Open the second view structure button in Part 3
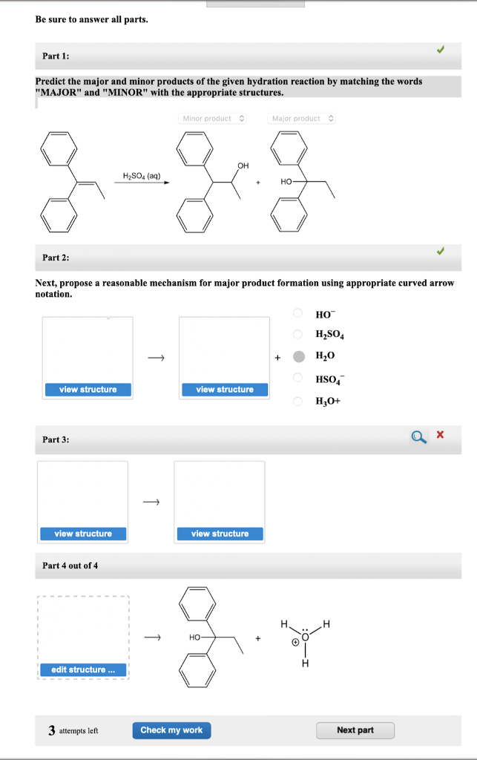Viewport: 477px width, 760px height. click(x=219, y=534)
